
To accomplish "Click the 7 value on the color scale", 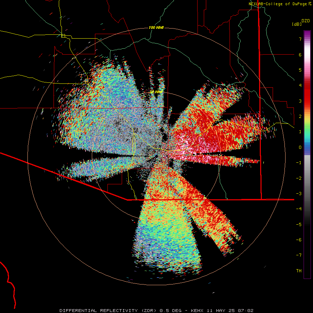I will 300,39.
